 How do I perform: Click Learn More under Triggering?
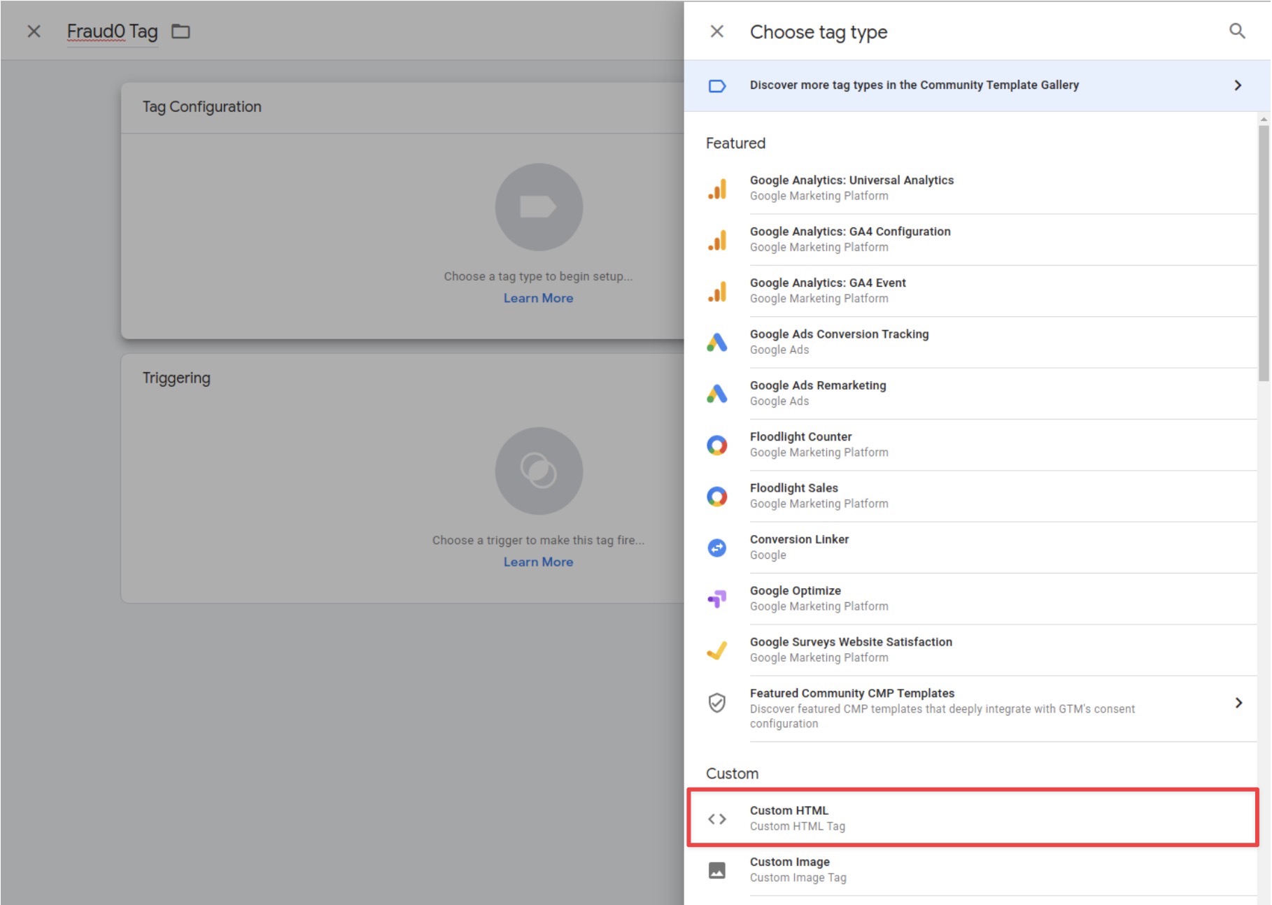[538, 561]
